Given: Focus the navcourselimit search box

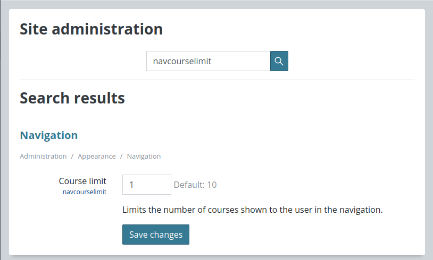Looking at the screenshot, I should tap(208, 61).
